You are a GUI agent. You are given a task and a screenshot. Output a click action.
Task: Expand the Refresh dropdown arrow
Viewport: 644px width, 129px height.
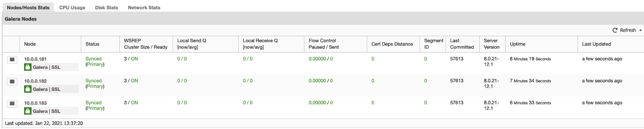click(x=640, y=30)
